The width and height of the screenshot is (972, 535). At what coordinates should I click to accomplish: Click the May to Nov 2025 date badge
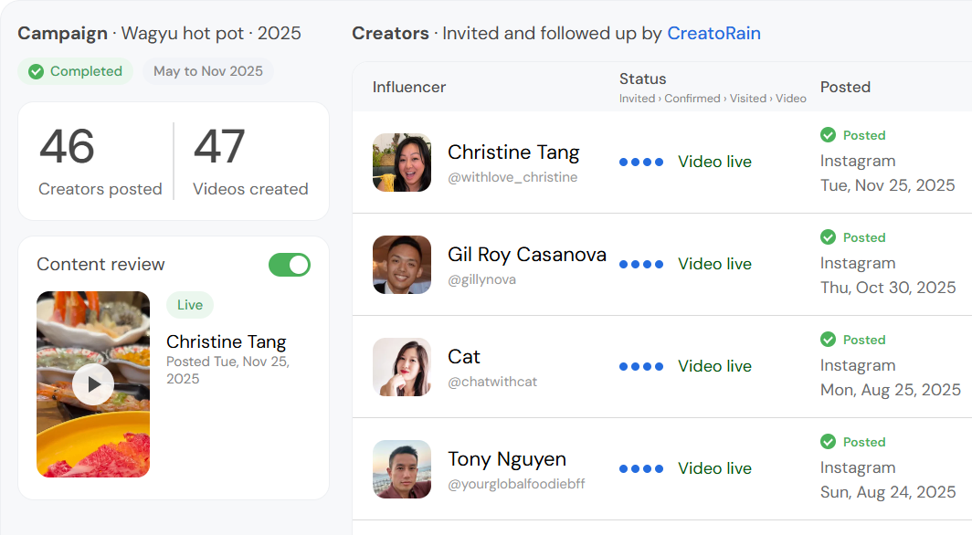tap(208, 71)
